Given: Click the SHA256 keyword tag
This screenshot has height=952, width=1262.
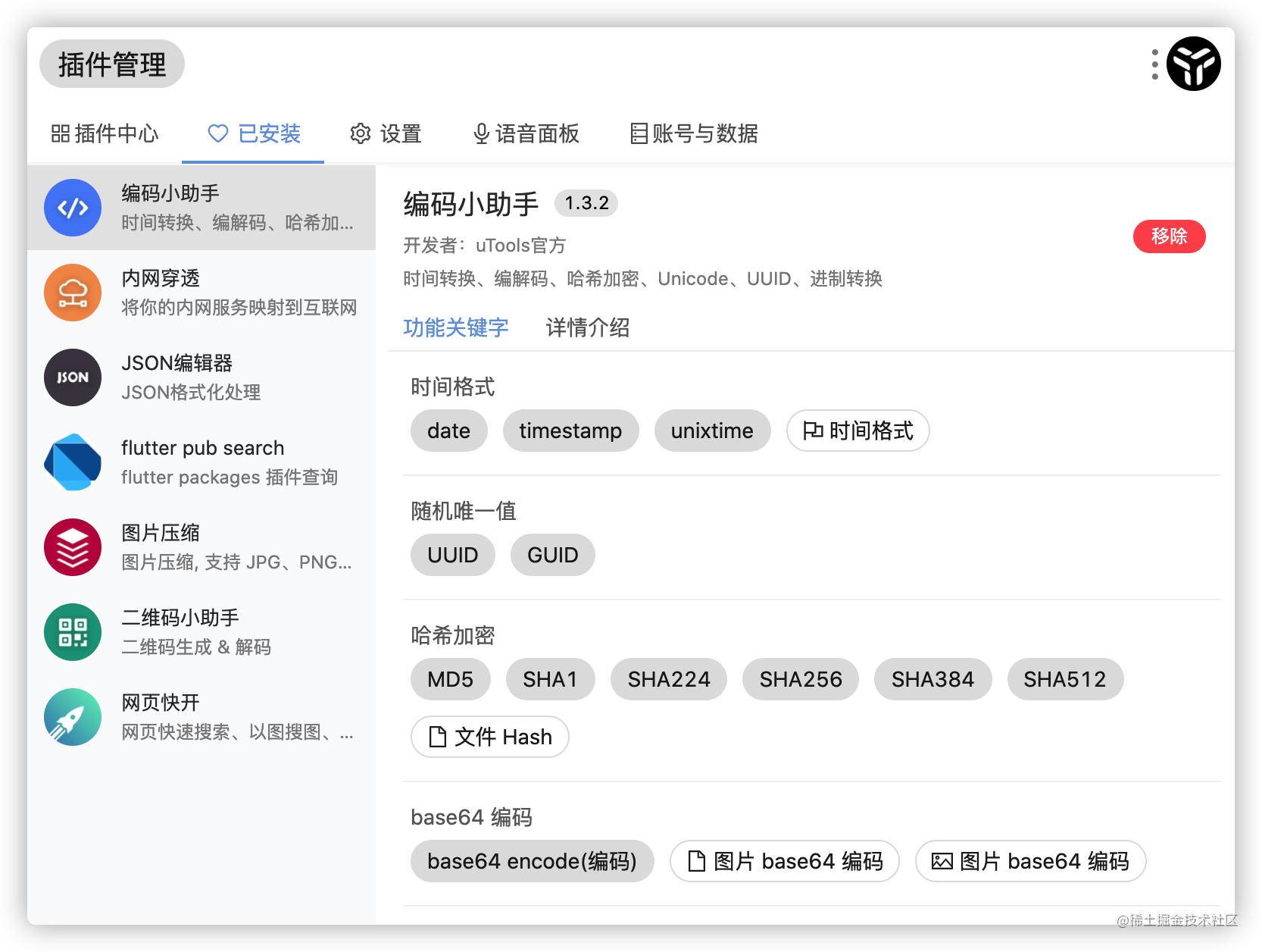Looking at the screenshot, I should (801, 679).
